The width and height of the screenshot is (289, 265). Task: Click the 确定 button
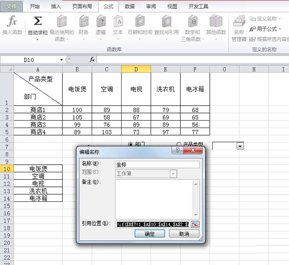[150, 234]
